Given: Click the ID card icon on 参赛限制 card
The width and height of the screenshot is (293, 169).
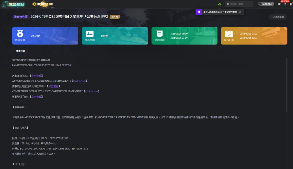Looking at the screenshot, I should tap(90, 34).
